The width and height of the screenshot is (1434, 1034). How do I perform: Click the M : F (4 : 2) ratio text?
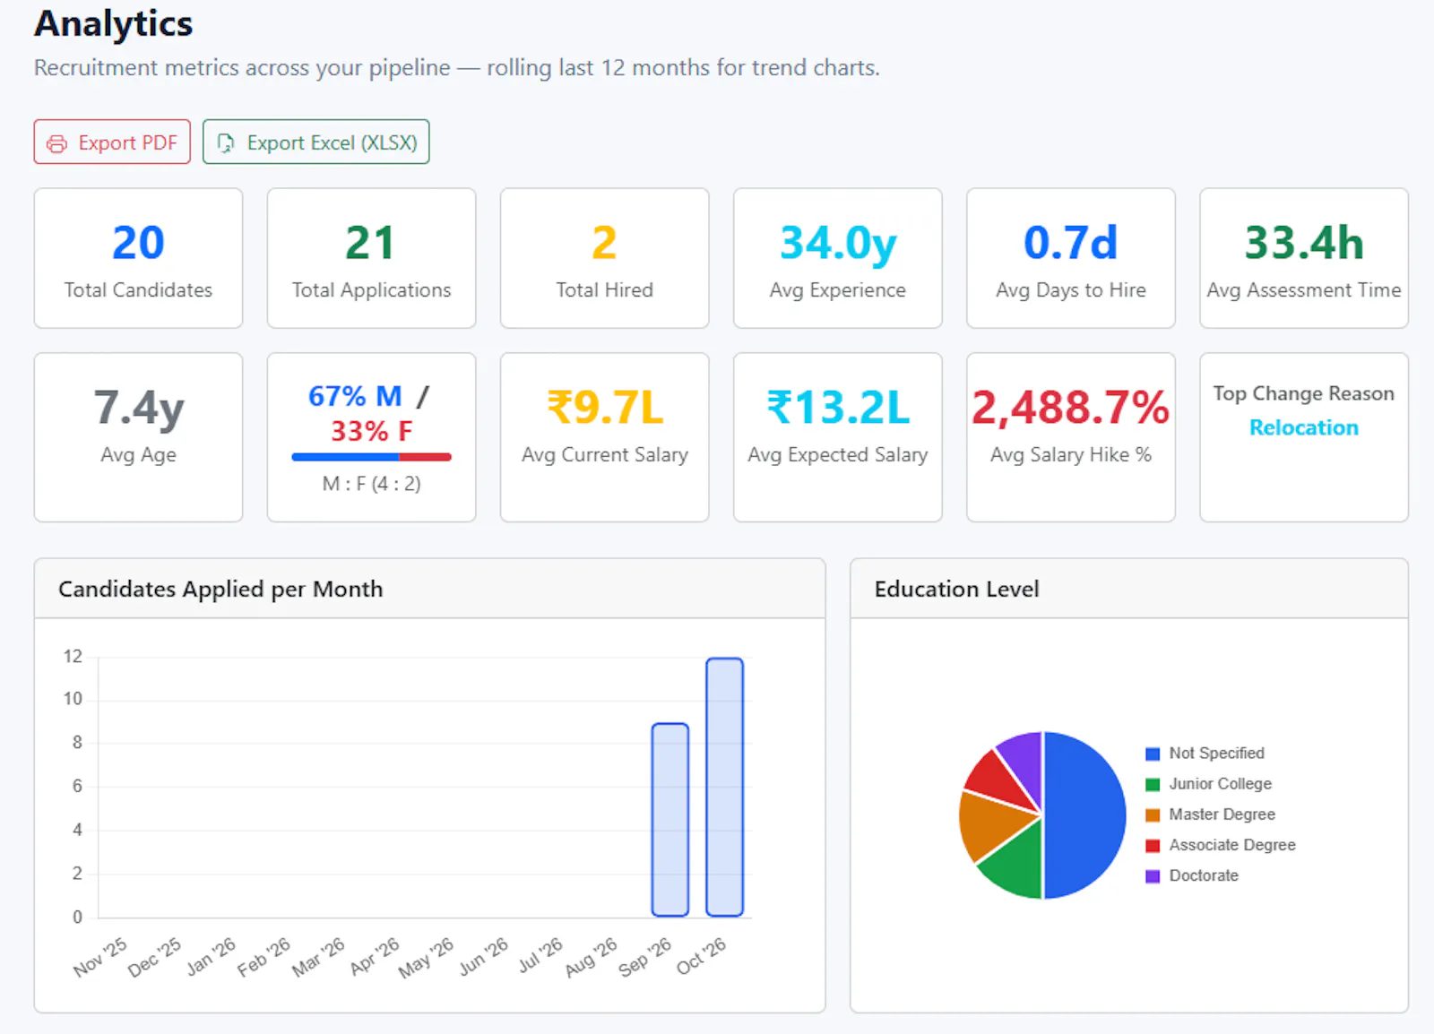(371, 484)
